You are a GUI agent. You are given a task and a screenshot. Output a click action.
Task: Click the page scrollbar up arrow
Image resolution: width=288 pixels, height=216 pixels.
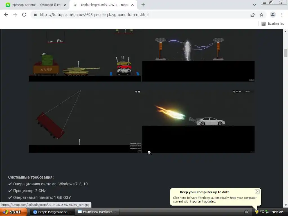click(285, 31)
